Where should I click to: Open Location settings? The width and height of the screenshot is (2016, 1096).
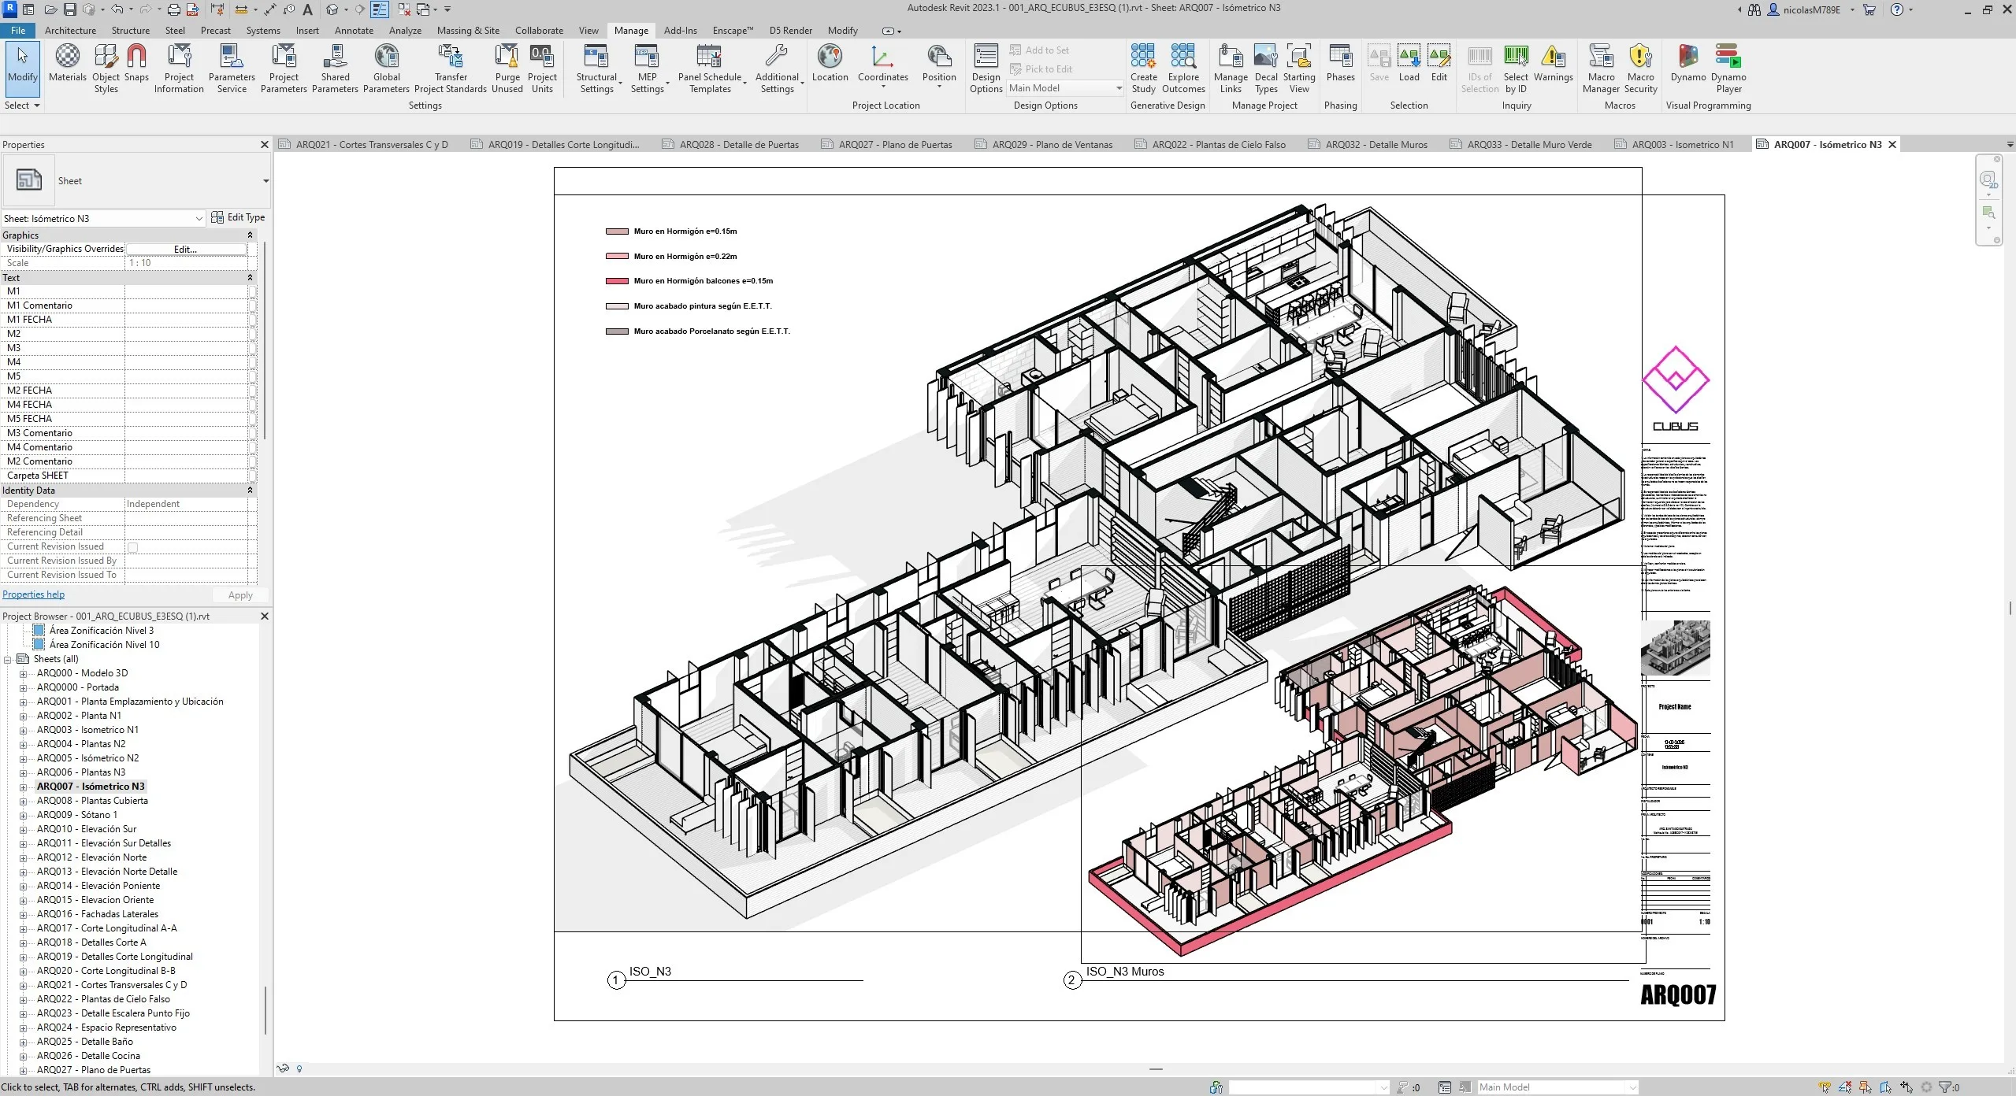point(830,63)
